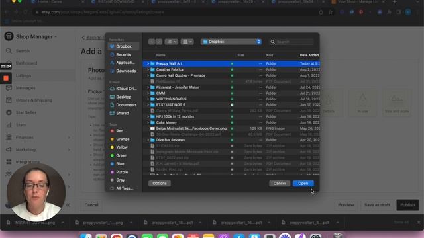Sort files by the Name column
Screen dimensions: 424x238
click(160, 55)
